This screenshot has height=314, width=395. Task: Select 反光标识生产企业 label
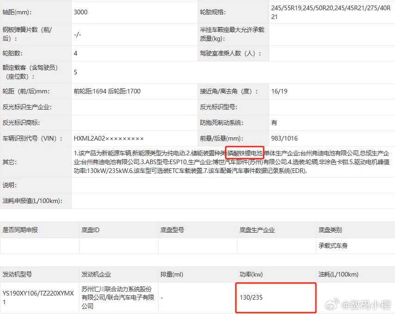27,107
